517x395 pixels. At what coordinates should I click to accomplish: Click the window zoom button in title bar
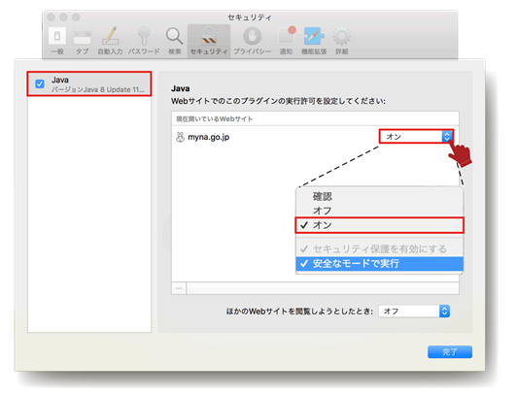[76, 17]
